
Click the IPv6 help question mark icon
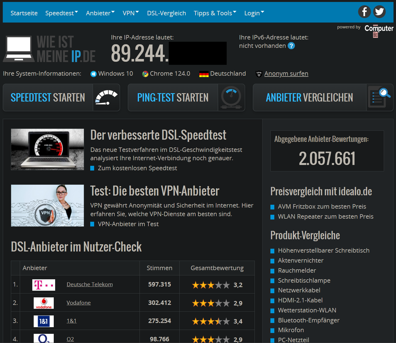coord(291,46)
